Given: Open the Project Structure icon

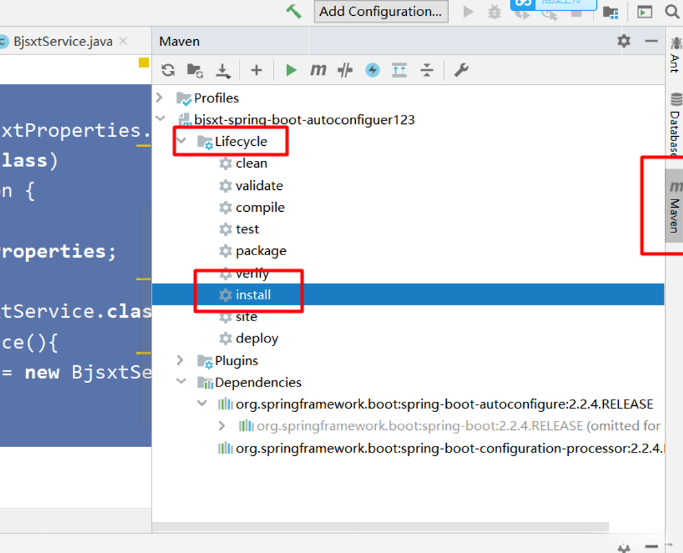Looking at the screenshot, I should pyautogui.click(x=611, y=12).
